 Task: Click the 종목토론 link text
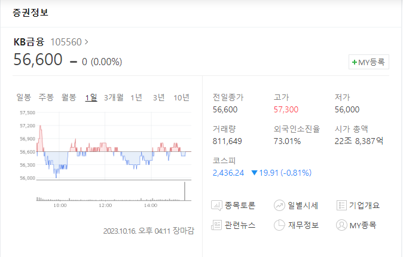pos(240,206)
